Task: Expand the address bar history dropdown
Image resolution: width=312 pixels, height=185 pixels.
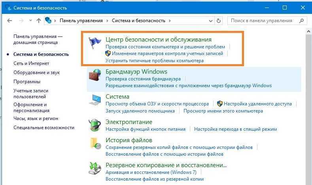Action: (211, 21)
